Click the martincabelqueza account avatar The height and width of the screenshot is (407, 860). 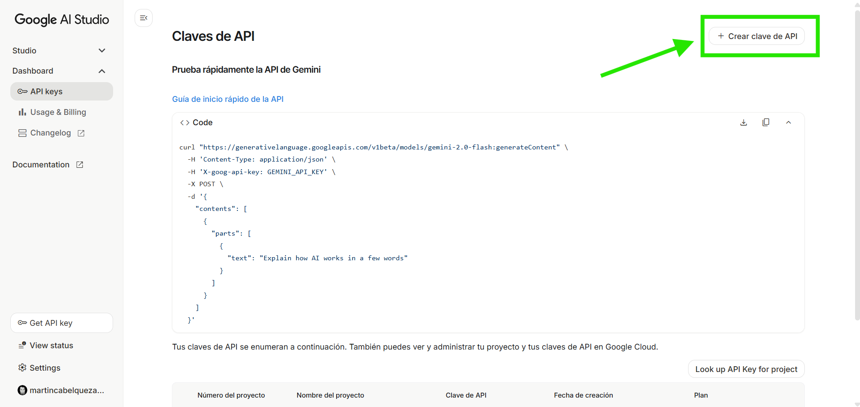pyautogui.click(x=22, y=390)
